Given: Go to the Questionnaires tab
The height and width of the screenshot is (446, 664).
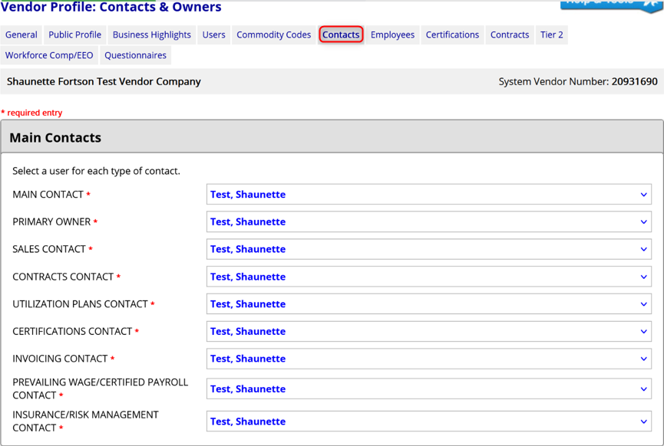Looking at the screenshot, I should click(x=135, y=55).
